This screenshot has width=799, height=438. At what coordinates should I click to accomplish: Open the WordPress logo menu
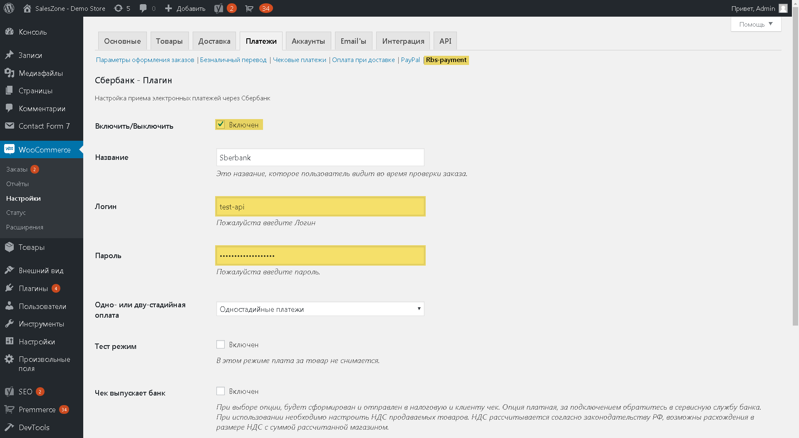pyautogui.click(x=9, y=8)
